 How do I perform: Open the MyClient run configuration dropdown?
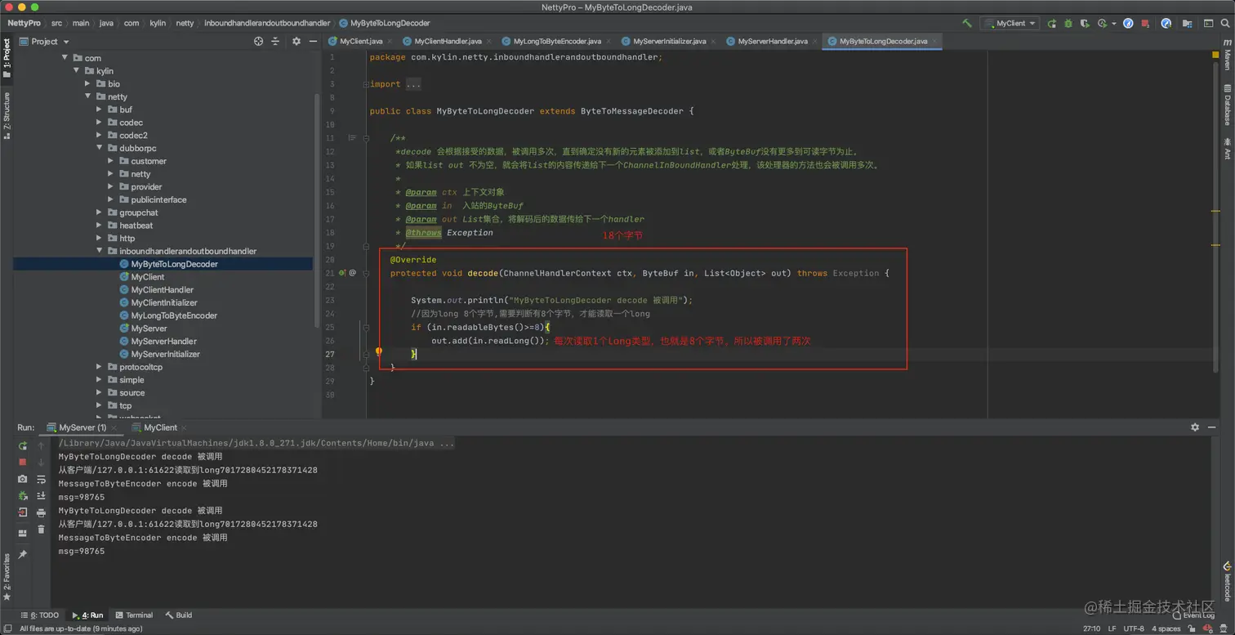pos(1010,24)
